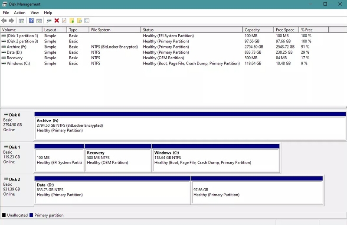Open Help with the blue question icon
This screenshot has width=347, height=225.
click(31, 20)
